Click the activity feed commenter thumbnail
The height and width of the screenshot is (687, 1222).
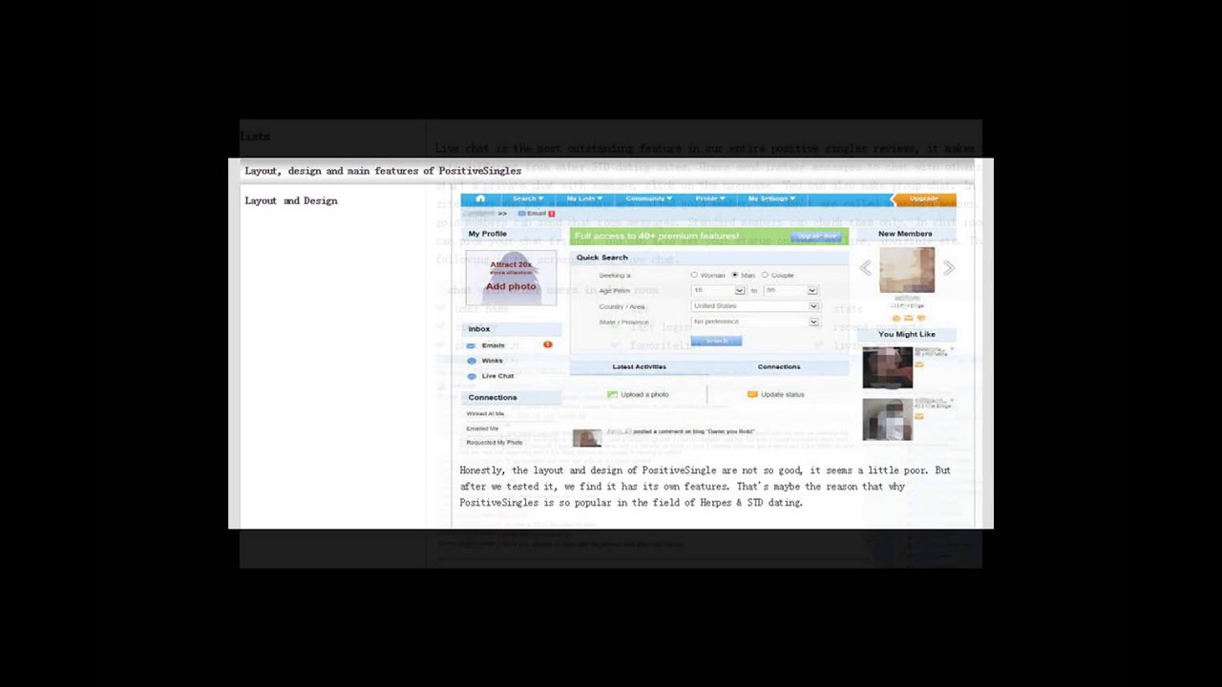(587, 438)
